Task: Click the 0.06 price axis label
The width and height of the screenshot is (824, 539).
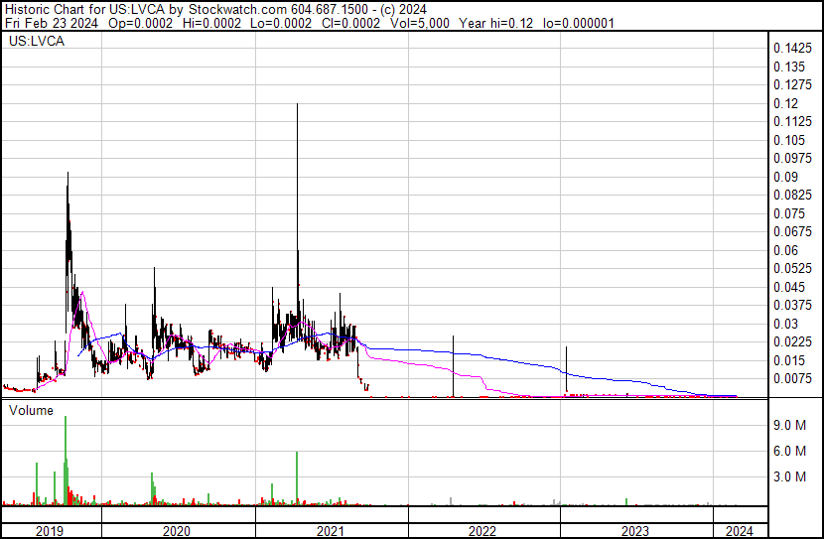Action: pos(785,250)
